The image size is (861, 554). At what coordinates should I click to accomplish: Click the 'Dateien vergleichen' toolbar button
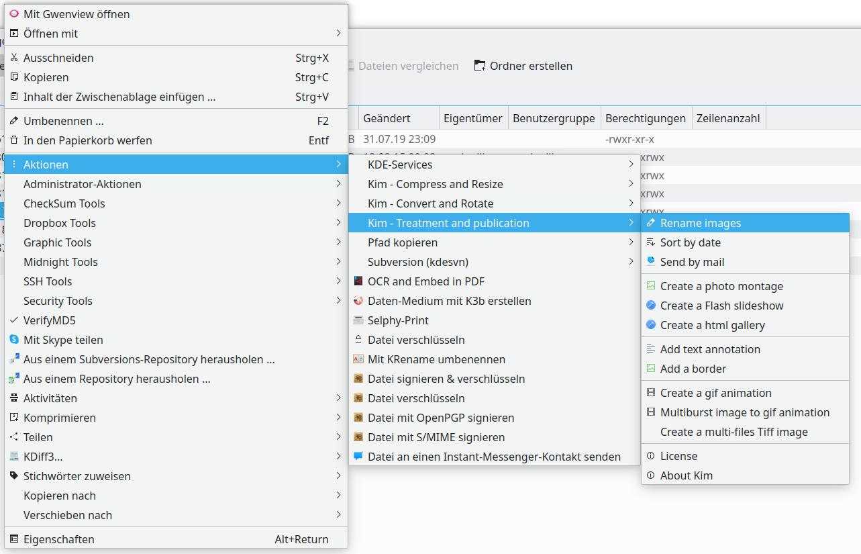(405, 66)
